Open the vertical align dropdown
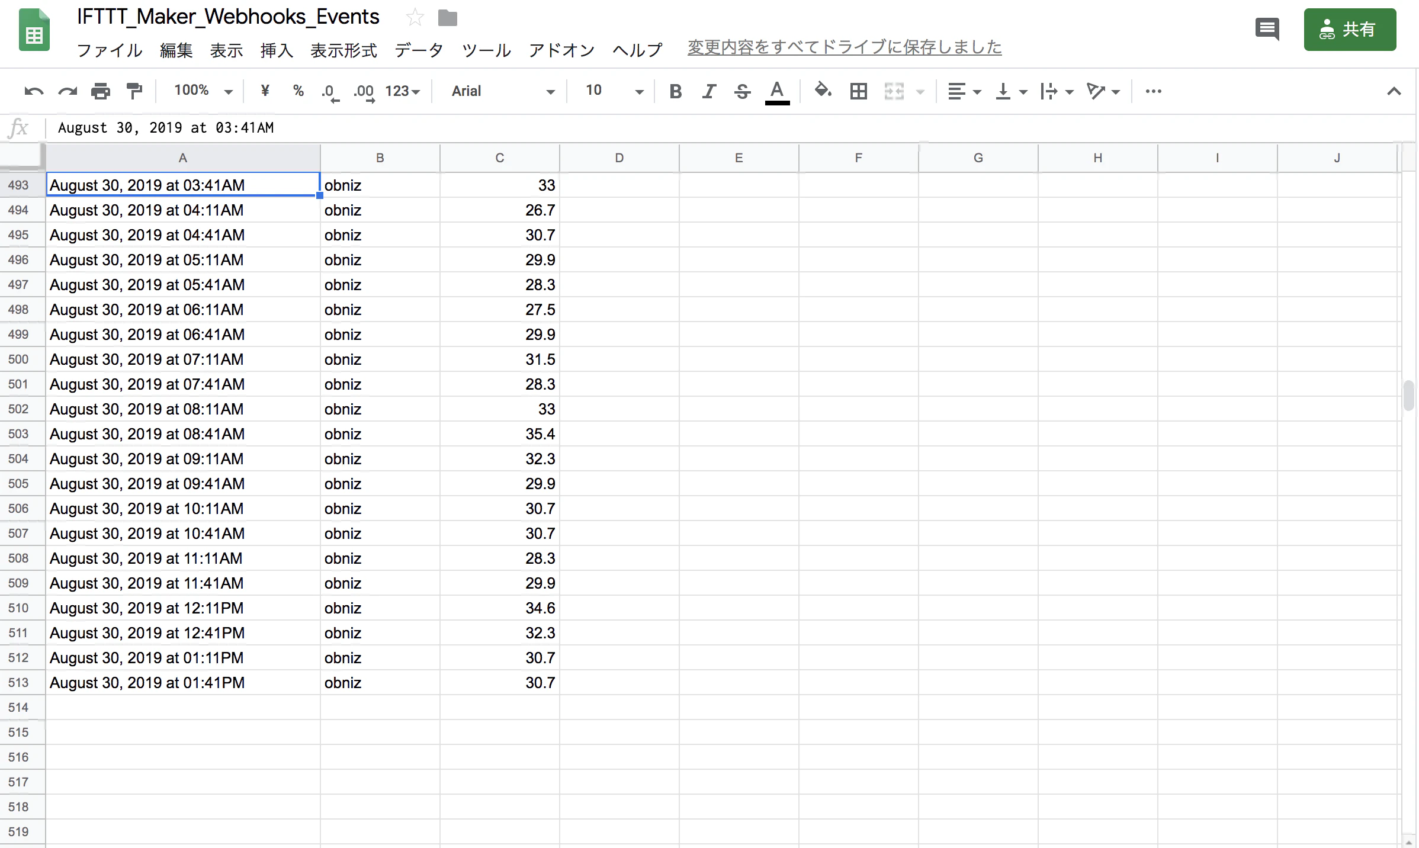This screenshot has width=1419, height=848. 1010,91
